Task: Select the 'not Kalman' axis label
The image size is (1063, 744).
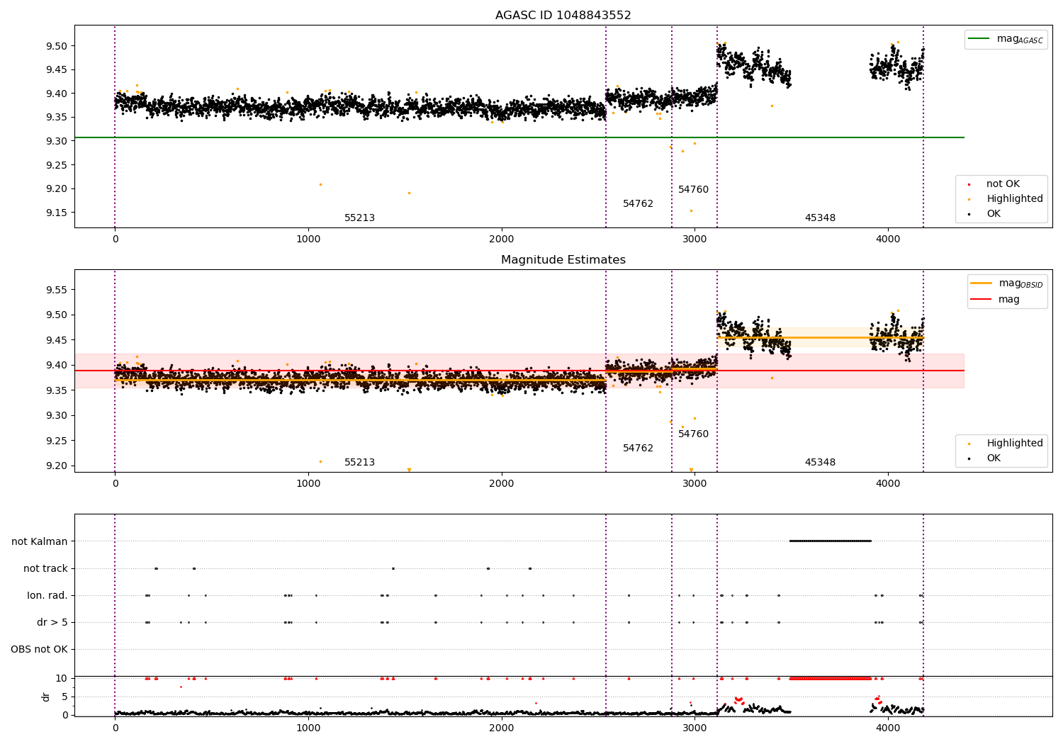Action: click(x=40, y=541)
